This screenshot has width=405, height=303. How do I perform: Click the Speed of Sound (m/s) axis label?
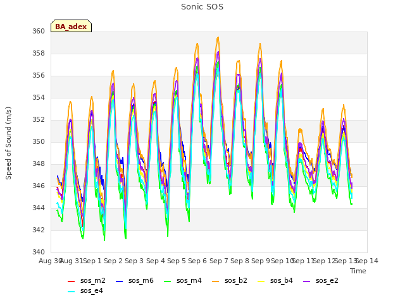(8, 143)
